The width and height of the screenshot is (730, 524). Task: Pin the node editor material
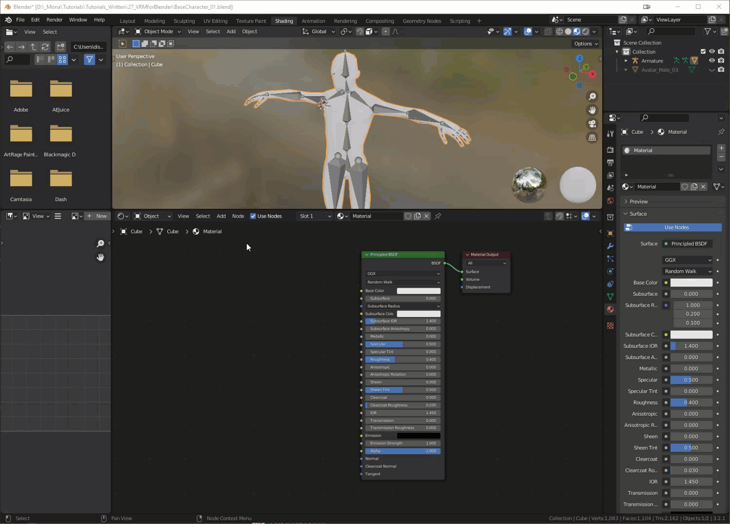point(438,216)
